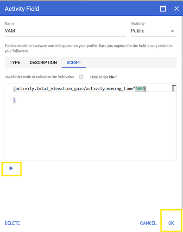Switch to the TYPE tab
This screenshot has height=232, width=183.
15,63
